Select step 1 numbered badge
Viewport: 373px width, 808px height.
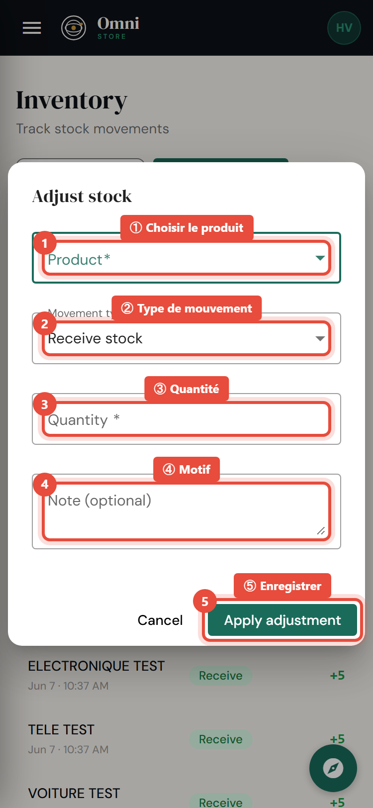pos(45,243)
